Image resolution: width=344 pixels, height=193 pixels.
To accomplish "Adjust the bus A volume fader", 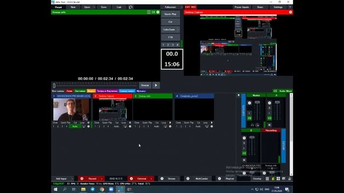I will (277, 102).
